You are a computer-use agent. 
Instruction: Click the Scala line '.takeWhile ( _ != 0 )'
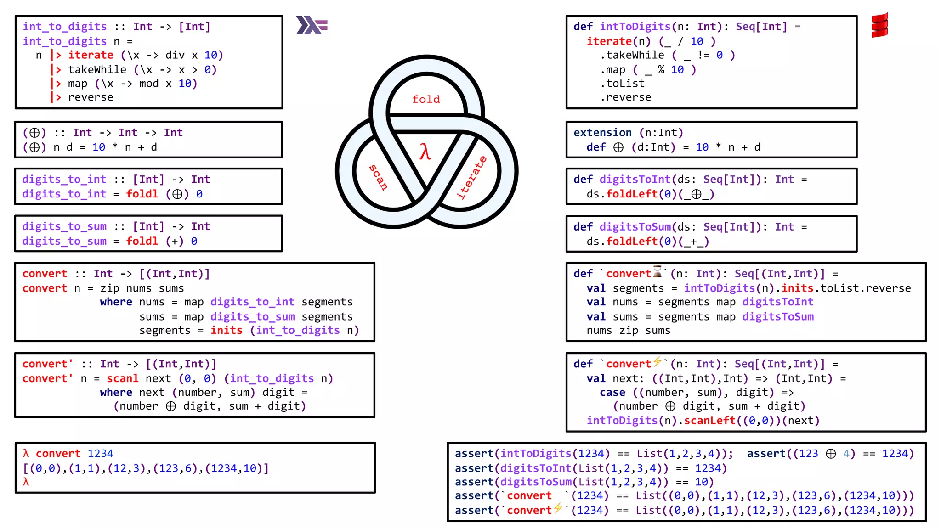coord(668,55)
